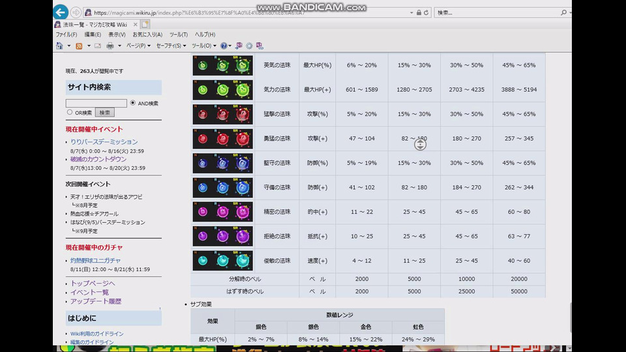Click the forward navigation arrow
The width and height of the screenshot is (626, 352).
click(76, 13)
